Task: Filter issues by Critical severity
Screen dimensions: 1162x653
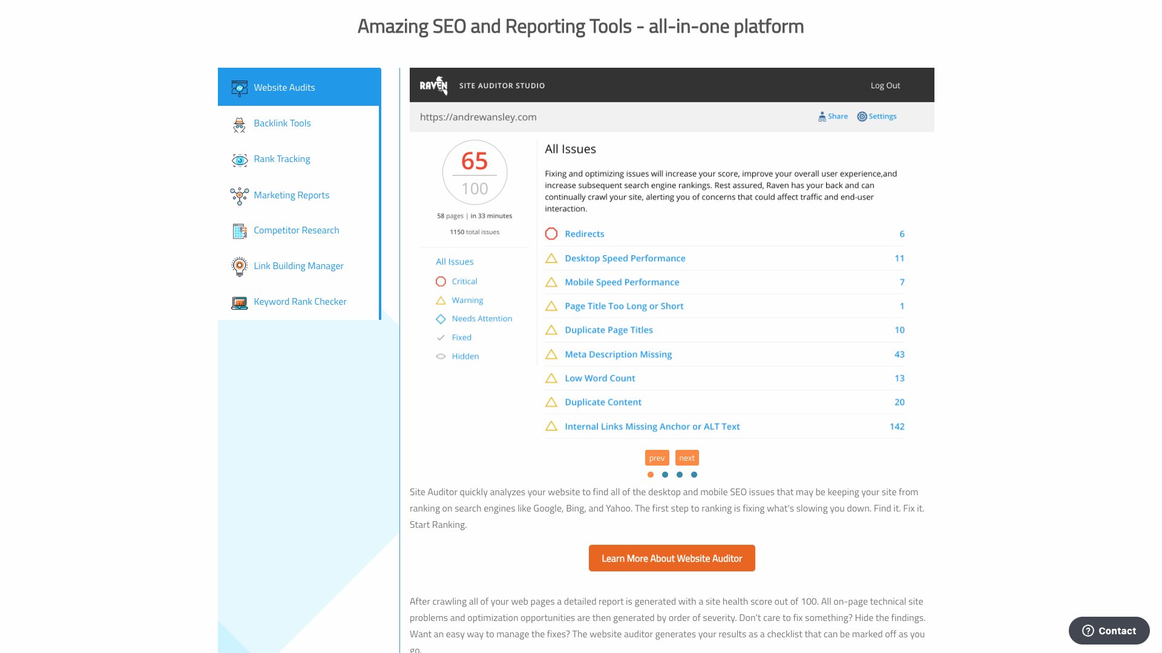Action: tap(464, 281)
